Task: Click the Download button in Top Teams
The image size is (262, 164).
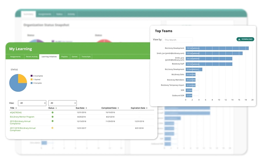Action: (x=245, y=39)
